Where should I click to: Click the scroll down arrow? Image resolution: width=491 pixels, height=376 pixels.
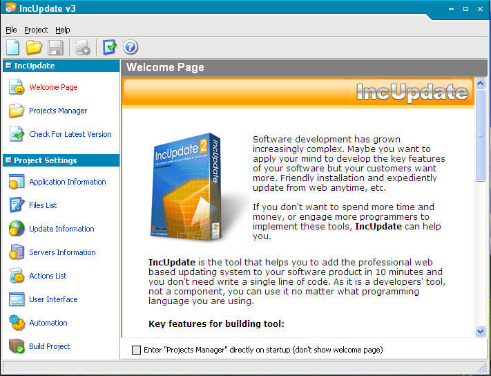480,331
